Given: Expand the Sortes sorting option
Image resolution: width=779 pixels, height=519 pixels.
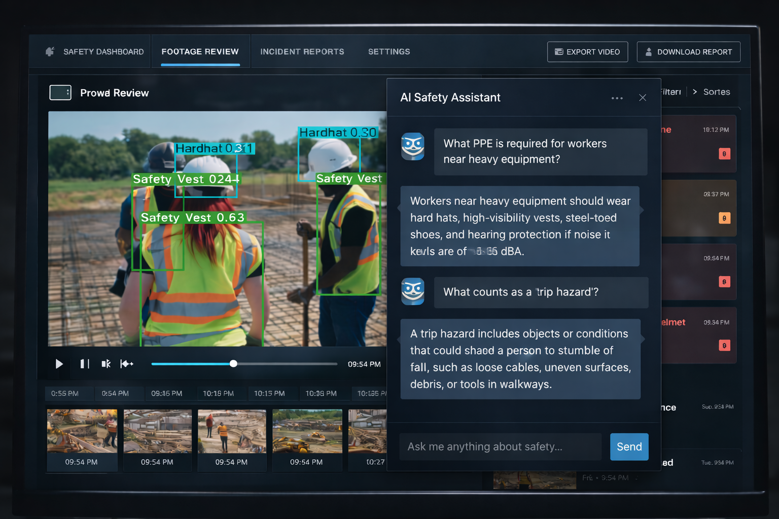Looking at the screenshot, I should tap(712, 92).
